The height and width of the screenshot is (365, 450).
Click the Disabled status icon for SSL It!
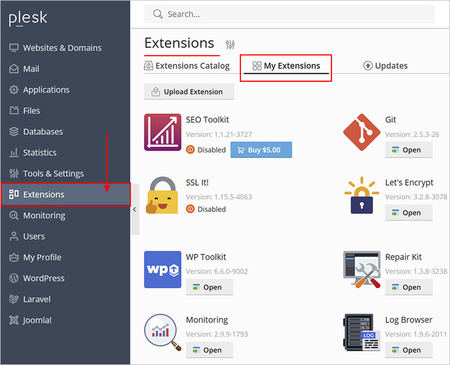190,209
